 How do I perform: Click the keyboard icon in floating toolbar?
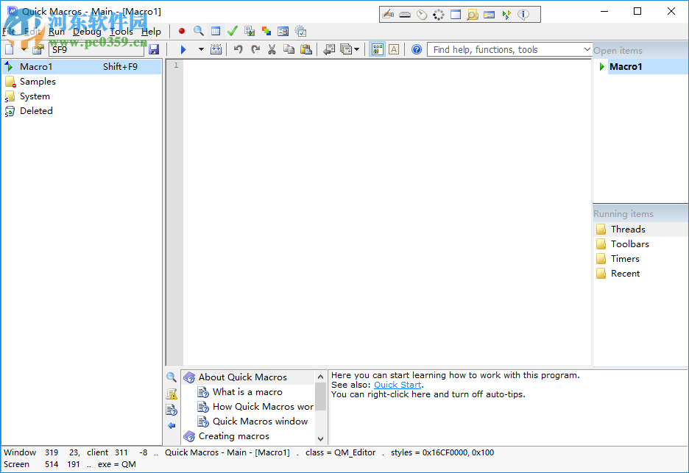tap(405, 14)
